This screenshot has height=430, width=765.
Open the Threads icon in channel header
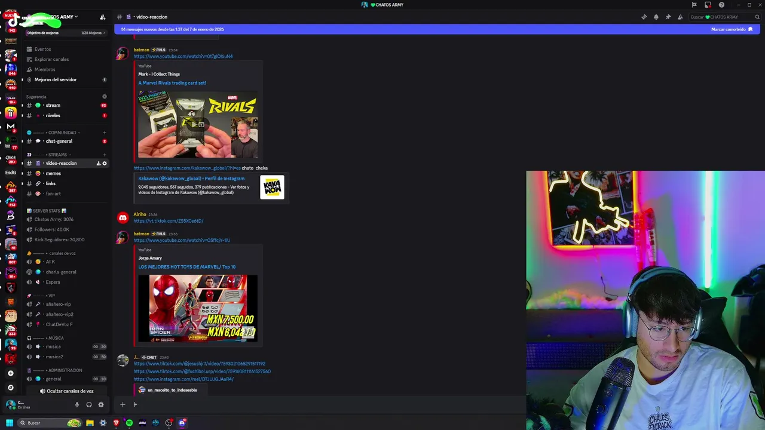pos(644,17)
